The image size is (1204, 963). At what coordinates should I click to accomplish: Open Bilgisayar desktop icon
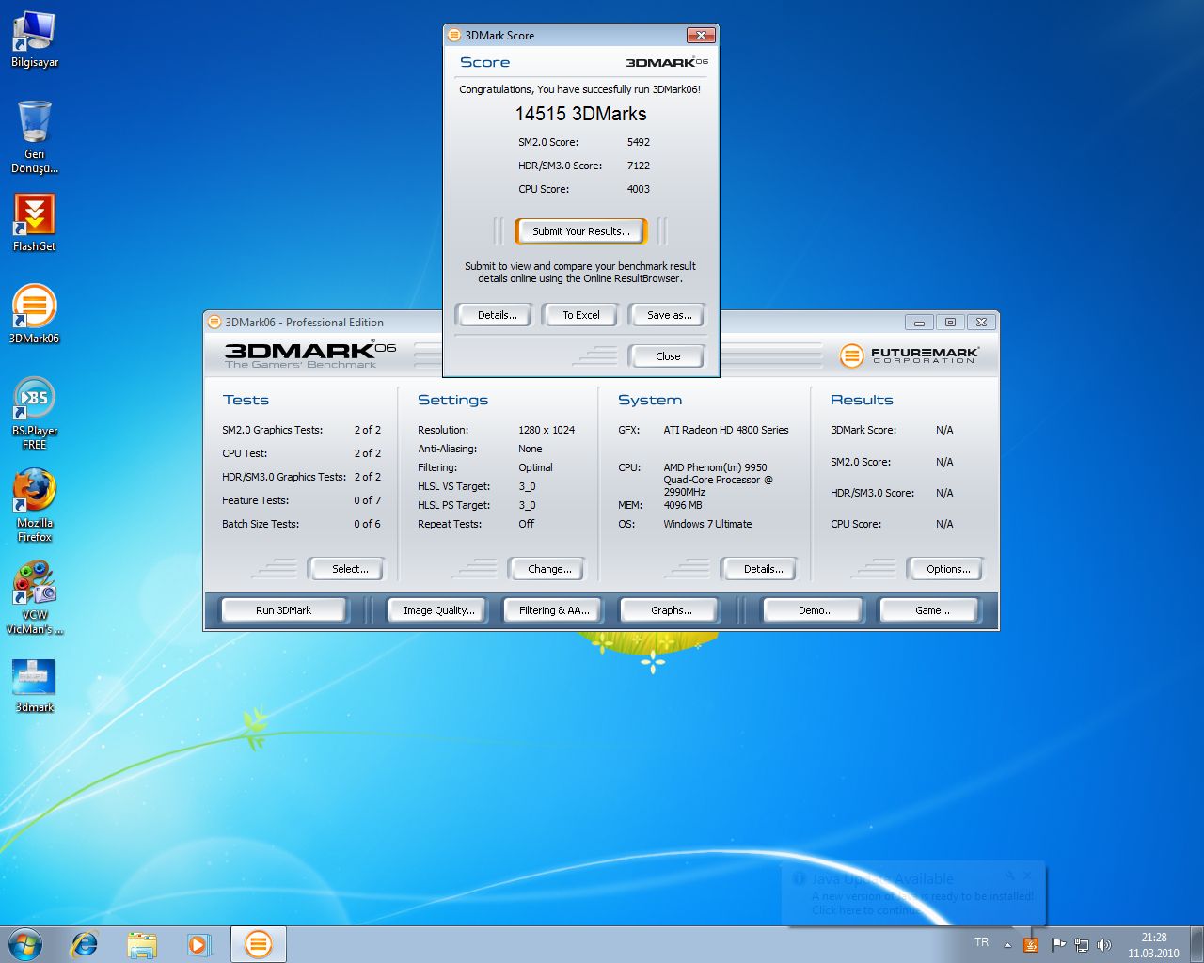(34, 39)
